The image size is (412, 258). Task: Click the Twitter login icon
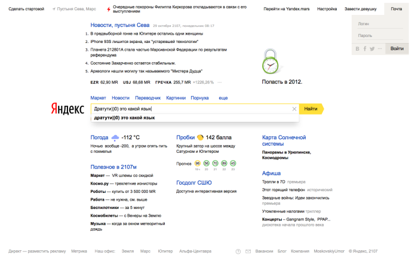(371, 48)
